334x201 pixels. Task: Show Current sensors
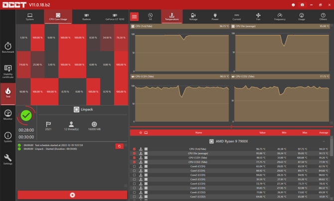click(x=236, y=16)
